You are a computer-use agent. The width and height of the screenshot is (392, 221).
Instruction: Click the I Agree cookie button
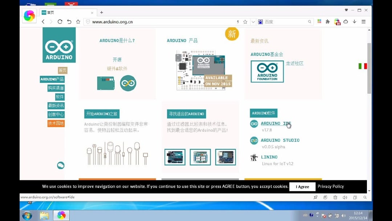[302, 186]
